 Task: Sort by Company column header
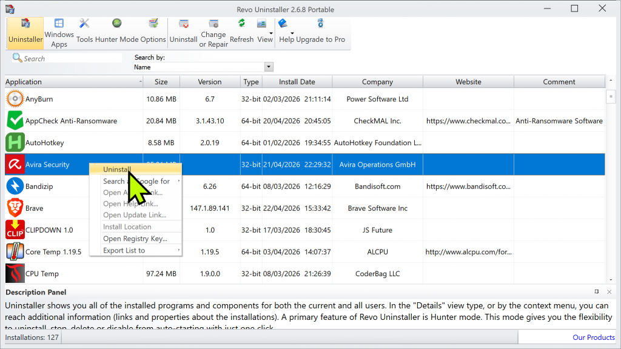click(x=377, y=82)
